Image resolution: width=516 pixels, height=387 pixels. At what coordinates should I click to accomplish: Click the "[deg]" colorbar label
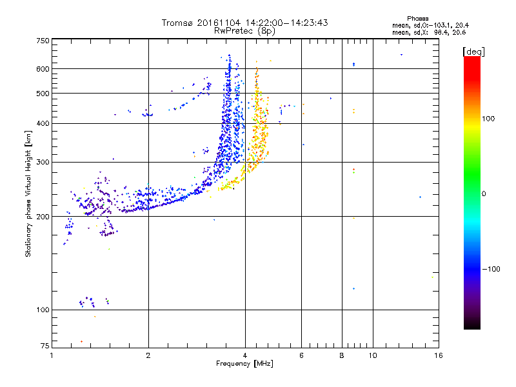(473, 52)
